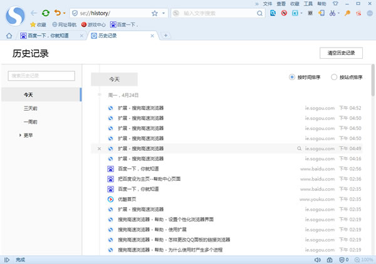Click the home icon left of tabs
376x264 pixels.
tap(9, 36)
